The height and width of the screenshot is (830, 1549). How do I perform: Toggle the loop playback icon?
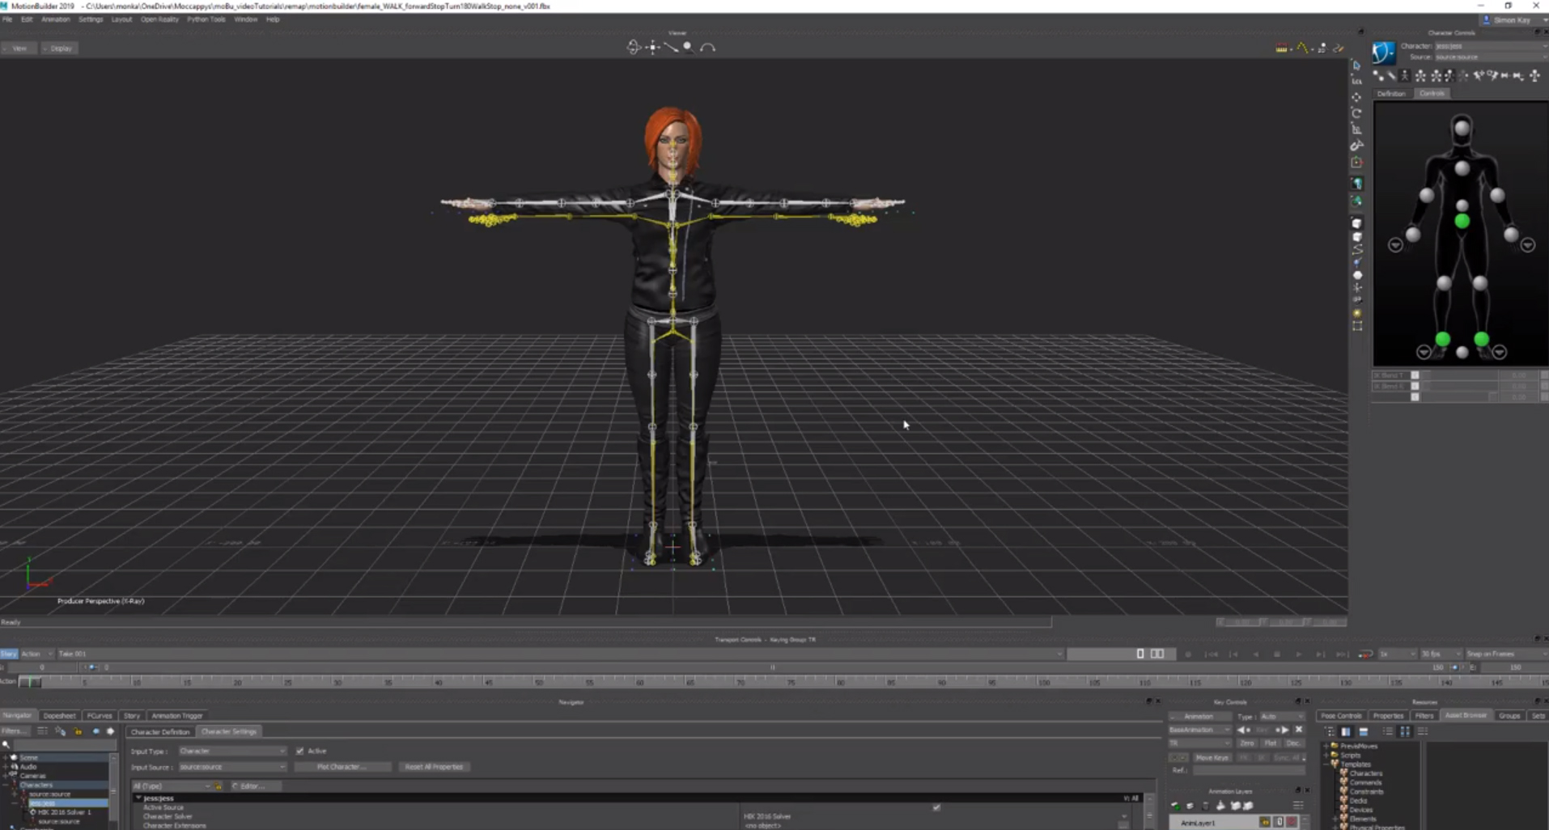click(x=1365, y=654)
